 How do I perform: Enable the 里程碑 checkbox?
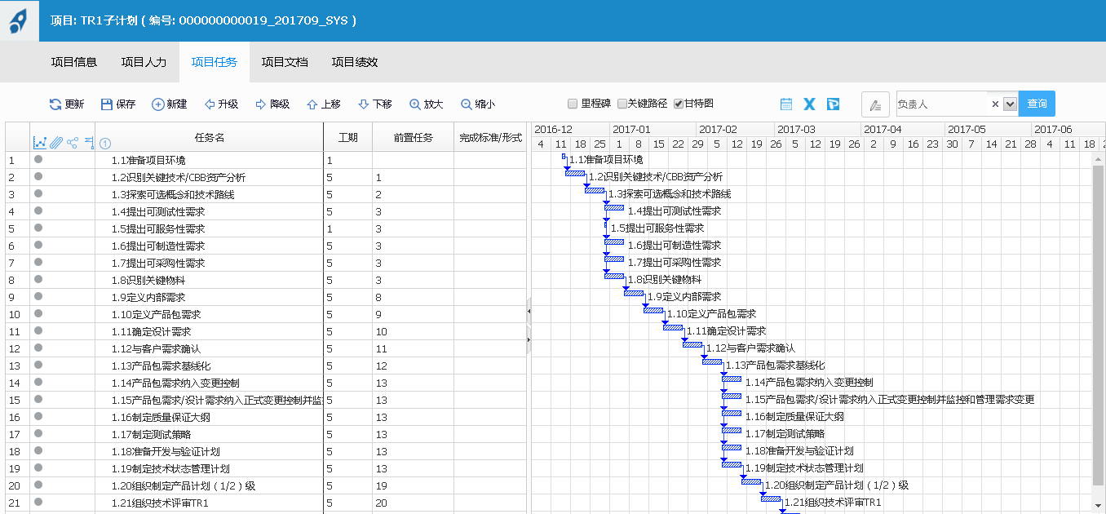573,104
